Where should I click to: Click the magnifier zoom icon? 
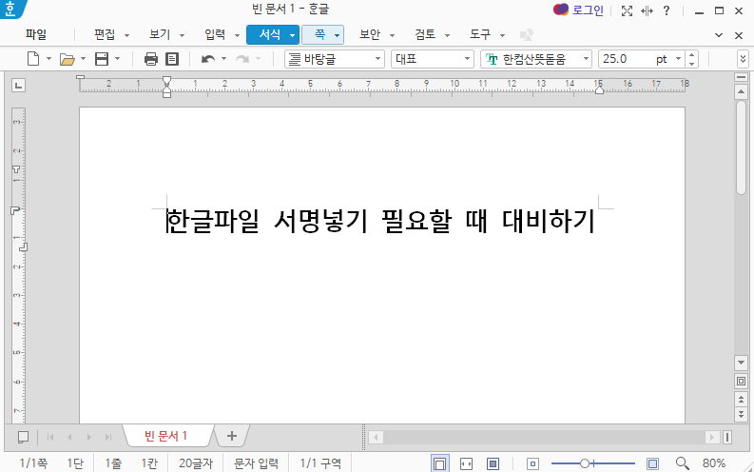pyautogui.click(x=682, y=463)
